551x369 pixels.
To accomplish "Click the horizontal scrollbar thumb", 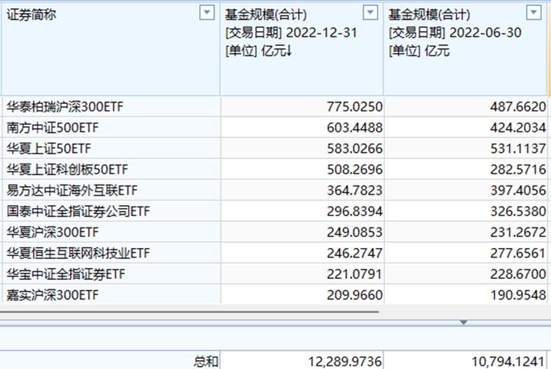I will 190,311.
